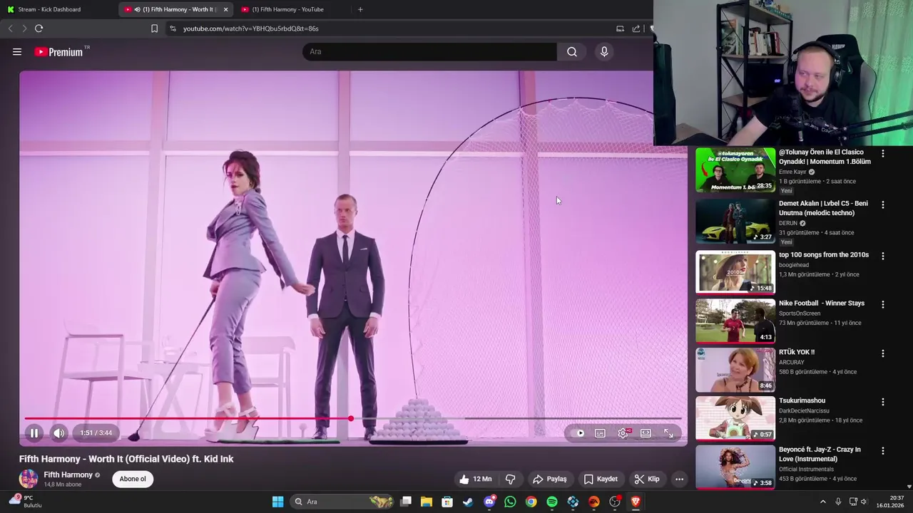913x513 pixels.
Task: Open the Tsukurimashou video title
Action: (x=802, y=401)
